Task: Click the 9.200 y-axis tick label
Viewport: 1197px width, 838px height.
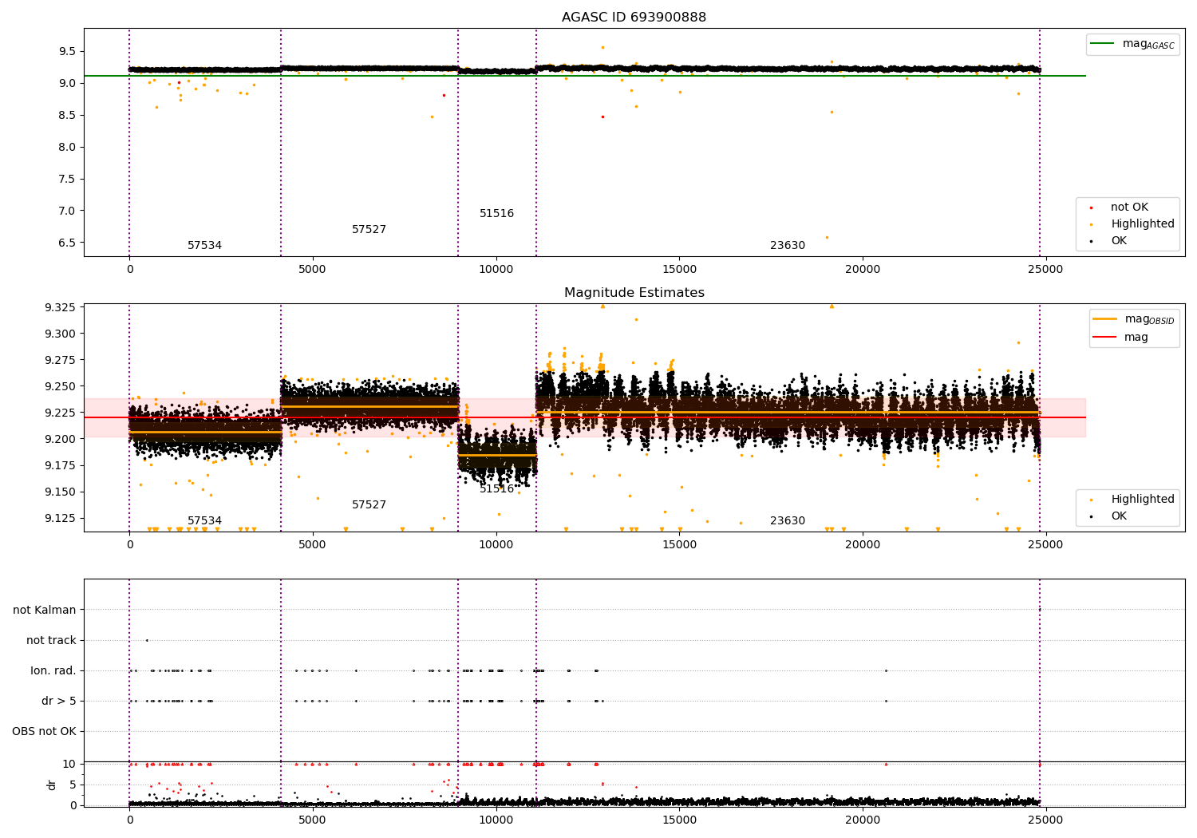Action: [60, 439]
